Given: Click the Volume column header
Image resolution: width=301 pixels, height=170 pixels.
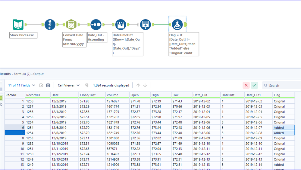Looking at the screenshot, I should pos(118,95).
